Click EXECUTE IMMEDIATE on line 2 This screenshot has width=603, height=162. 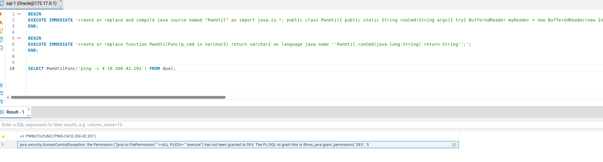pyautogui.click(x=50, y=20)
